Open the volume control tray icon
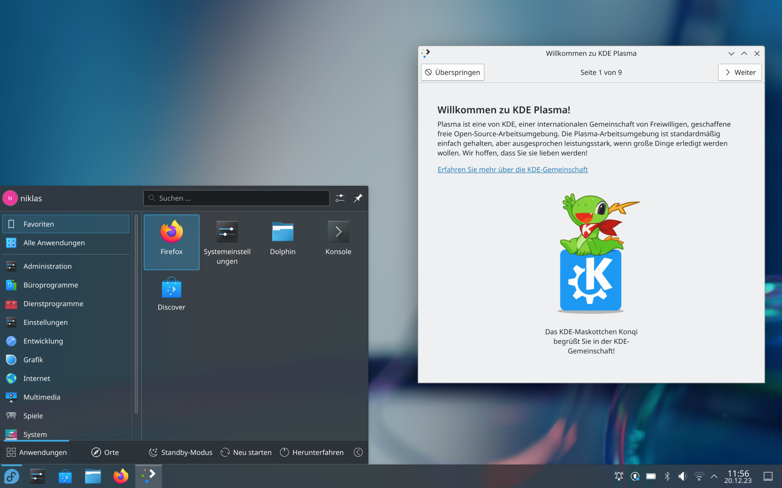 (x=682, y=476)
